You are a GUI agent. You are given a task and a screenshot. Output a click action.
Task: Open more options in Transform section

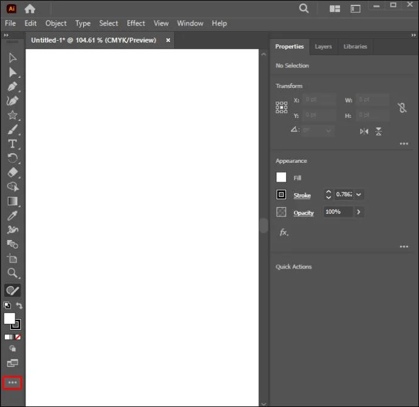pyautogui.click(x=404, y=144)
